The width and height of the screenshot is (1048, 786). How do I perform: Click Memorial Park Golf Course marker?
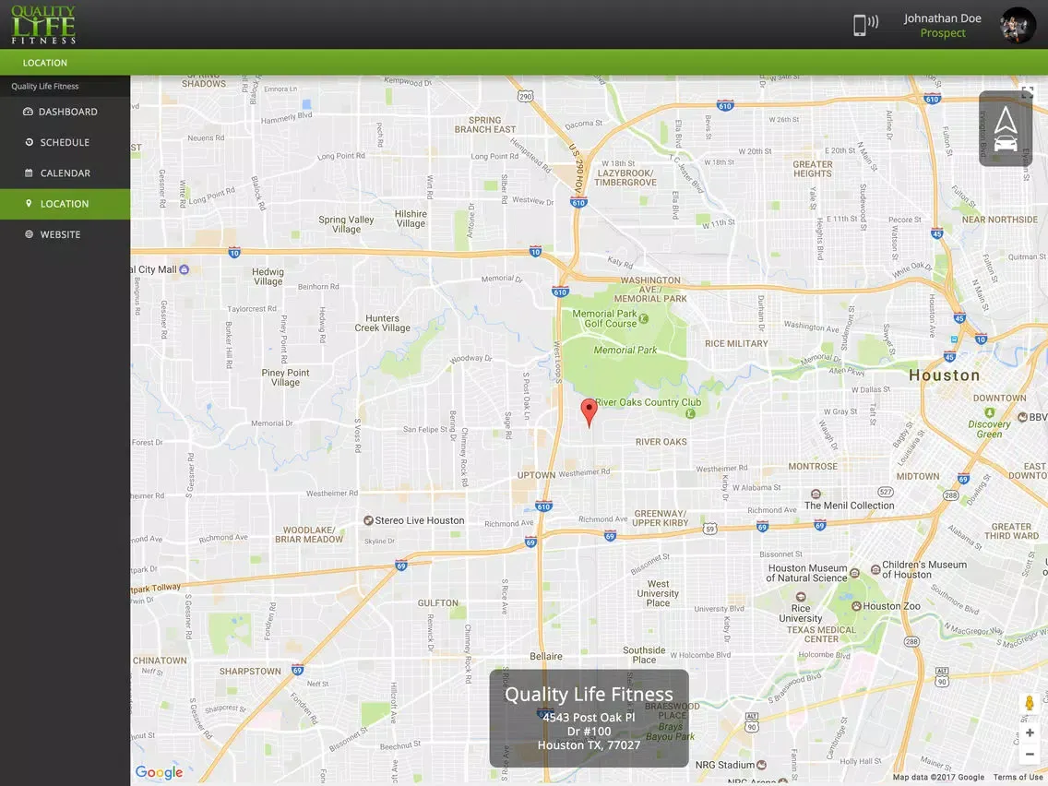pos(644,319)
